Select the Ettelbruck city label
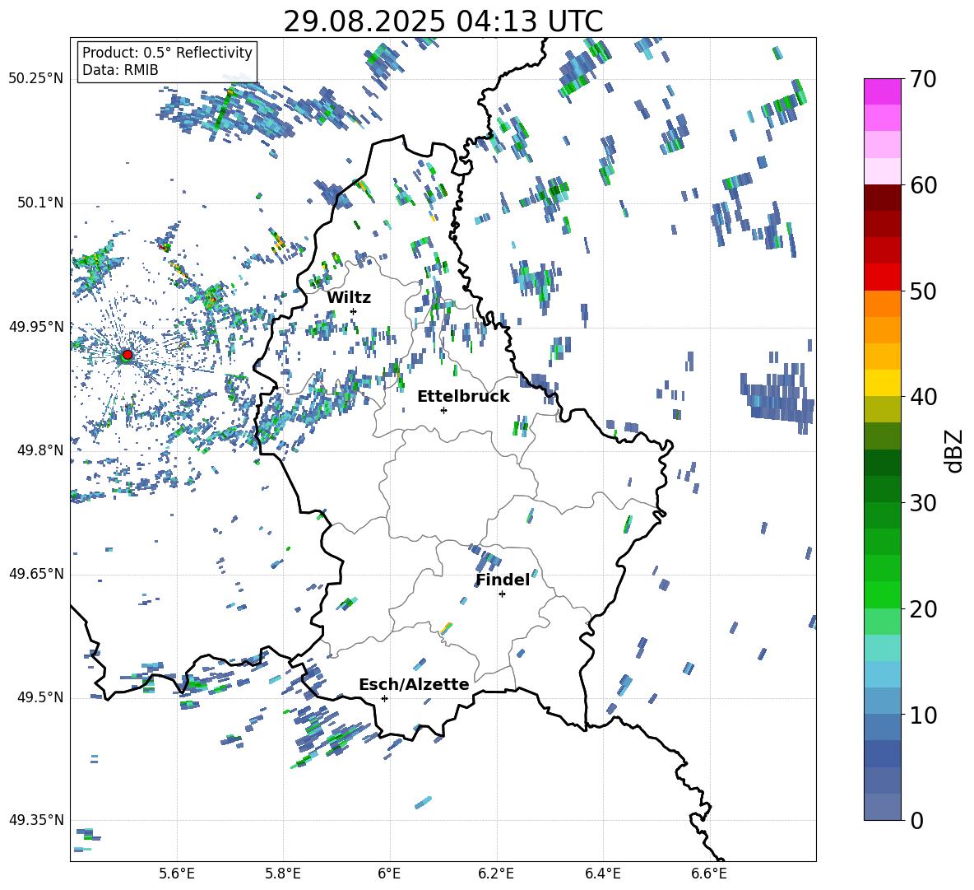Image resolution: width=974 pixels, height=890 pixels. click(x=463, y=397)
